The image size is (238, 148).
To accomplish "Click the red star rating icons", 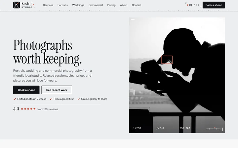I will coord(28,109).
